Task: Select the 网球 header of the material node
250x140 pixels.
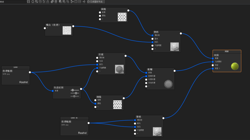Action: [x=227, y=51]
